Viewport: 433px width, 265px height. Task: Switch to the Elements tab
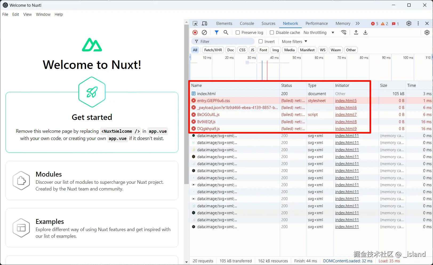[x=224, y=24]
